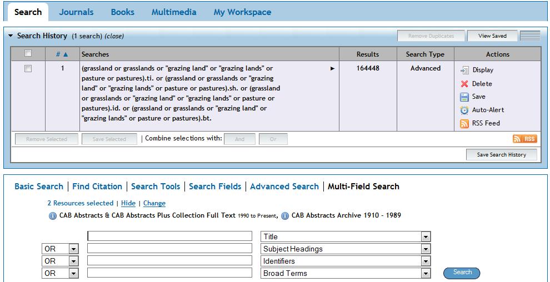Collapse the Search History triangle
550x282 pixels.
click(x=11, y=36)
